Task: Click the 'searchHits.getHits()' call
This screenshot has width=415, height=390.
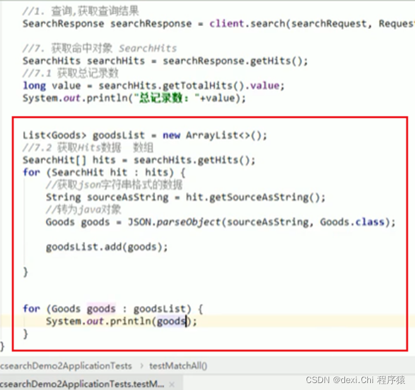Action: [191, 160]
